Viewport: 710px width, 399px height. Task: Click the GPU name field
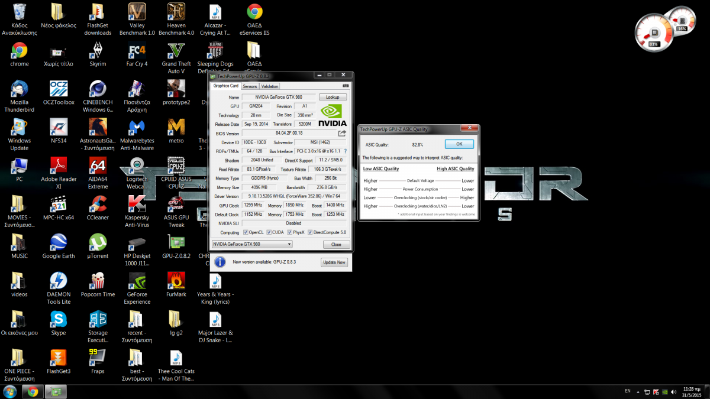coord(278,97)
